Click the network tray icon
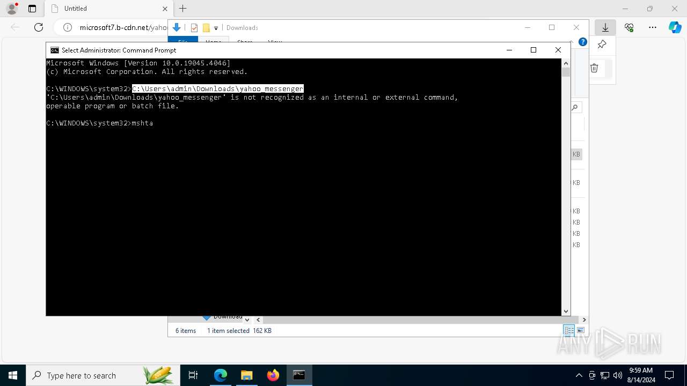 coord(605,375)
